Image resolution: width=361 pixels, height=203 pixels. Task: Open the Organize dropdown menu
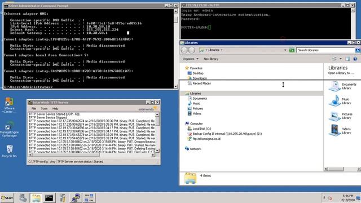tap(191, 59)
